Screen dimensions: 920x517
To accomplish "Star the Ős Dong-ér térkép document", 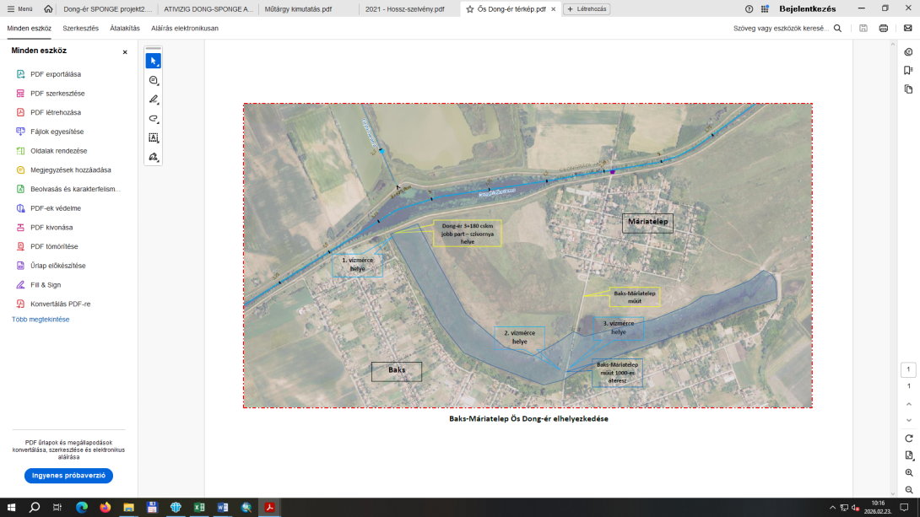I will click(x=470, y=9).
